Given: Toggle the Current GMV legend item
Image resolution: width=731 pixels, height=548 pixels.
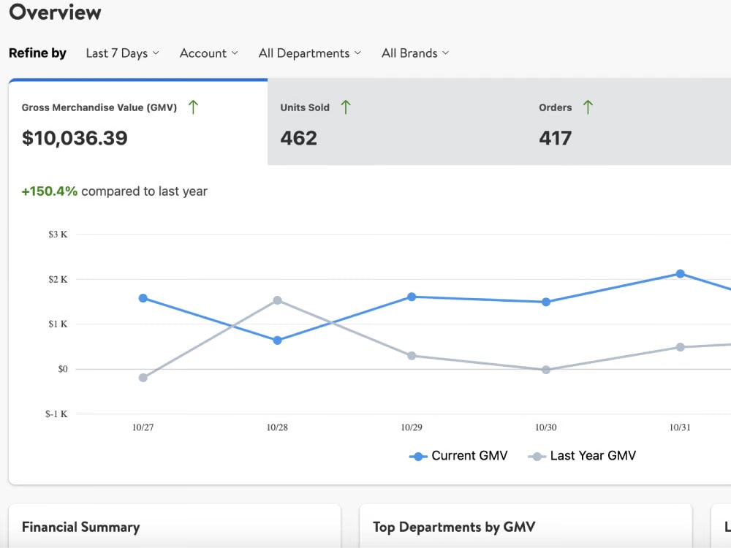Looking at the screenshot, I should [x=458, y=456].
